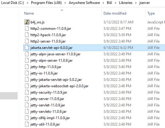Click the jetty-server-11.0.9.jar file icon

(27, 99)
